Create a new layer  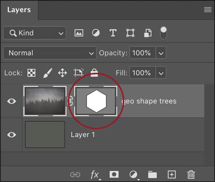tap(171, 175)
